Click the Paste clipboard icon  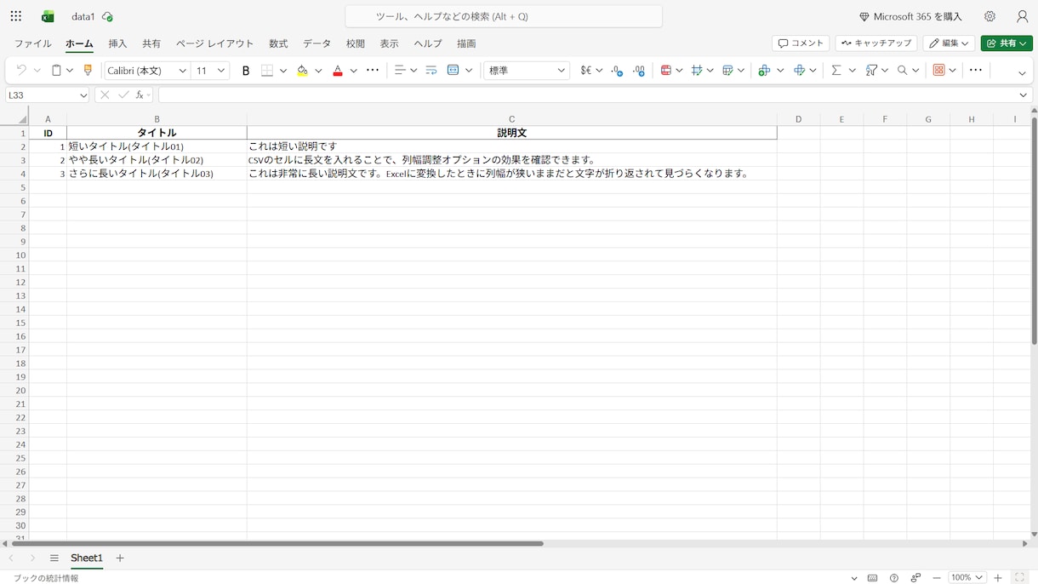56,71
